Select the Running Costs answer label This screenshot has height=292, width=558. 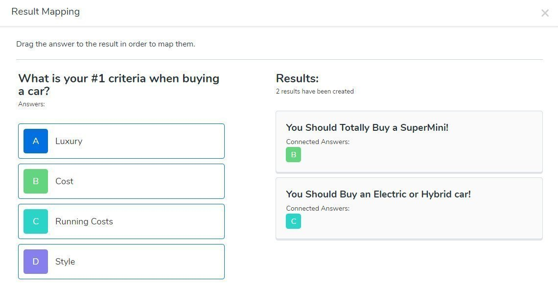click(84, 221)
